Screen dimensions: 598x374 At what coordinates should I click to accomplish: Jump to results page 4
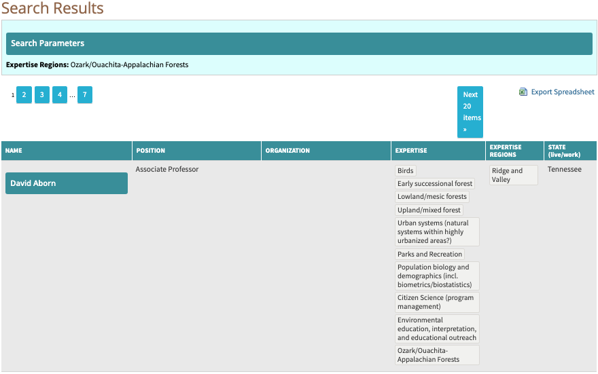point(60,95)
